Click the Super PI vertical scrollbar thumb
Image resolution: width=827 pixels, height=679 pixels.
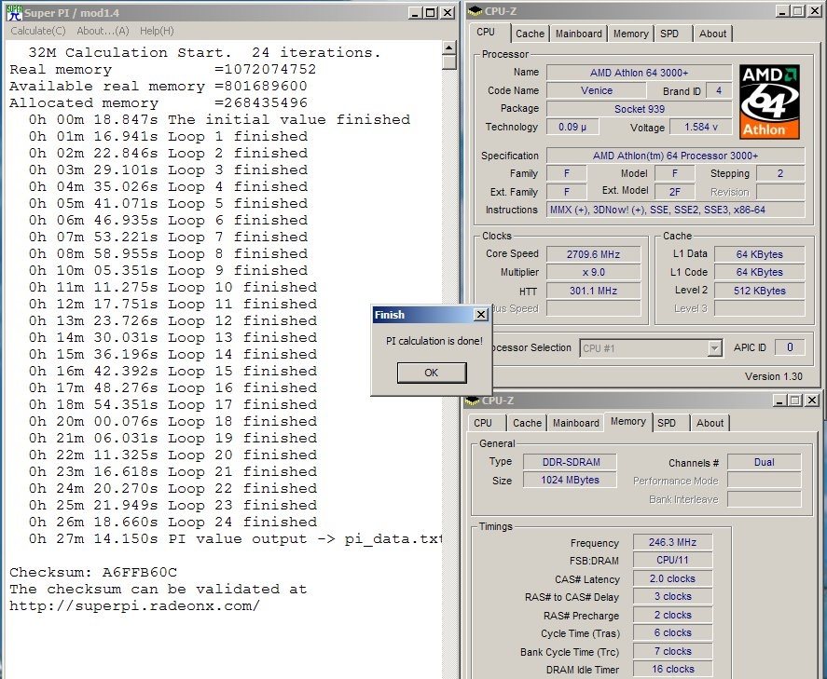pos(448,62)
